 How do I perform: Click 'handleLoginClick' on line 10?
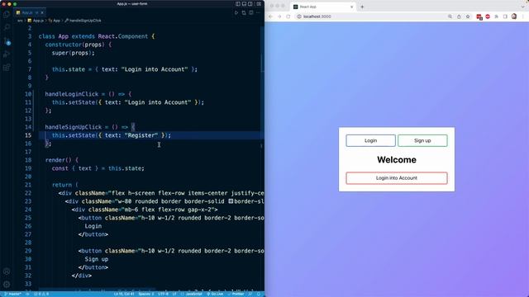coord(72,94)
